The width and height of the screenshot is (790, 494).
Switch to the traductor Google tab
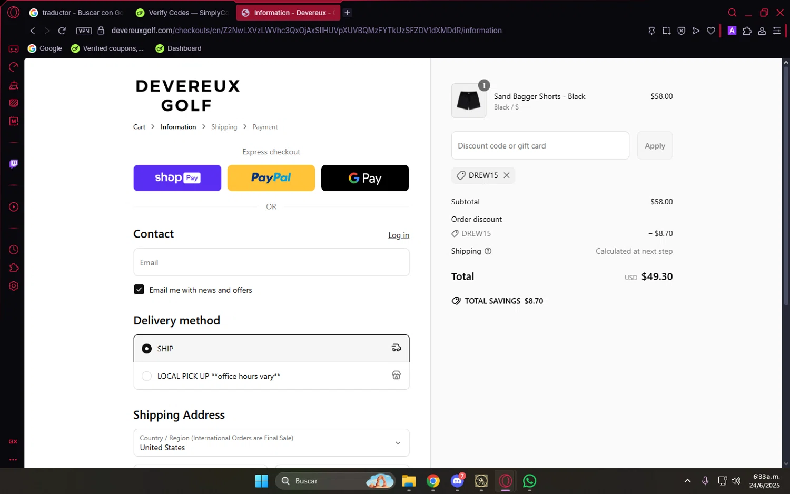click(x=76, y=13)
